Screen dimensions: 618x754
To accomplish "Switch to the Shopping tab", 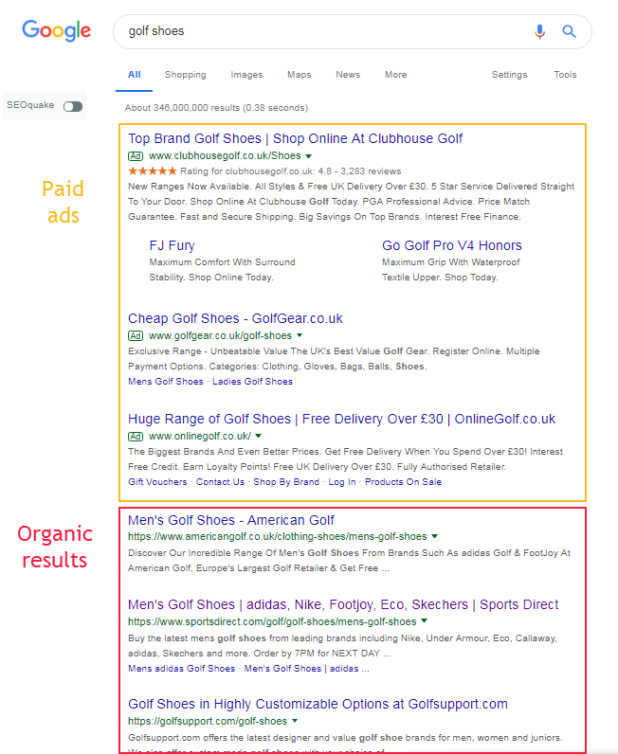I will pyautogui.click(x=185, y=75).
